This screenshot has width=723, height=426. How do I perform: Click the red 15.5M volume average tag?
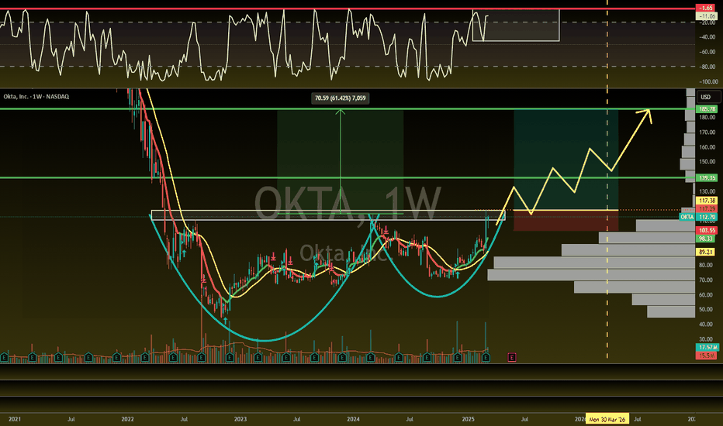[706, 355]
